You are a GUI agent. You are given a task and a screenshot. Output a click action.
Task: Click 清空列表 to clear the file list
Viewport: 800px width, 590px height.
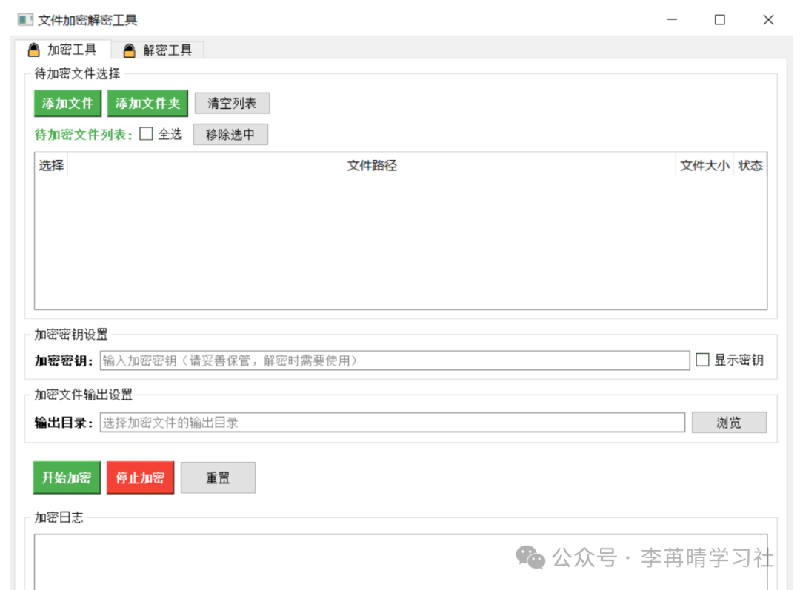coord(232,104)
